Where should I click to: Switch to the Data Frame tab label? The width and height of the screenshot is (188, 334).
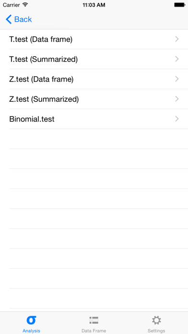94,331
